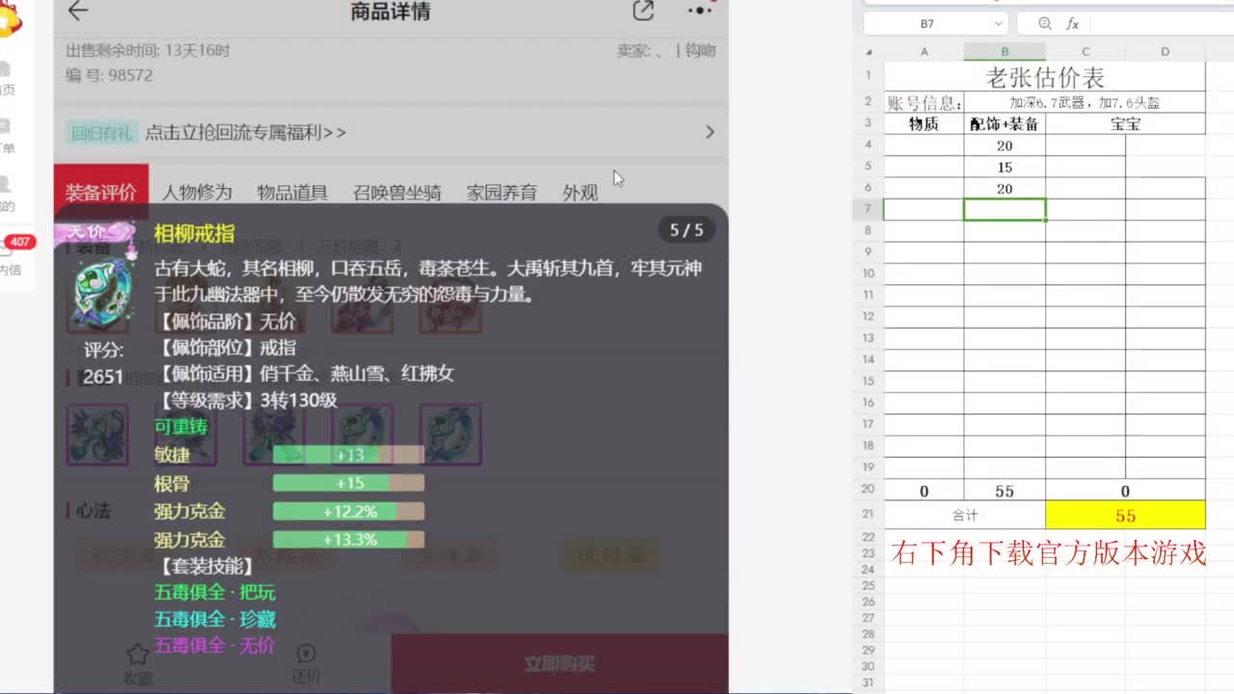Select 五毒俱全 · 无价 set skill
1234x694 pixels.
click(x=215, y=645)
